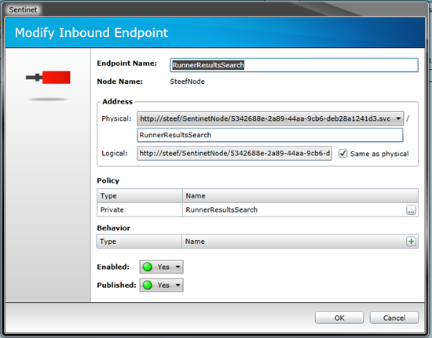The image size is (432, 338).
Task: Toggle the Same as physical checkbox
Action: coord(342,153)
